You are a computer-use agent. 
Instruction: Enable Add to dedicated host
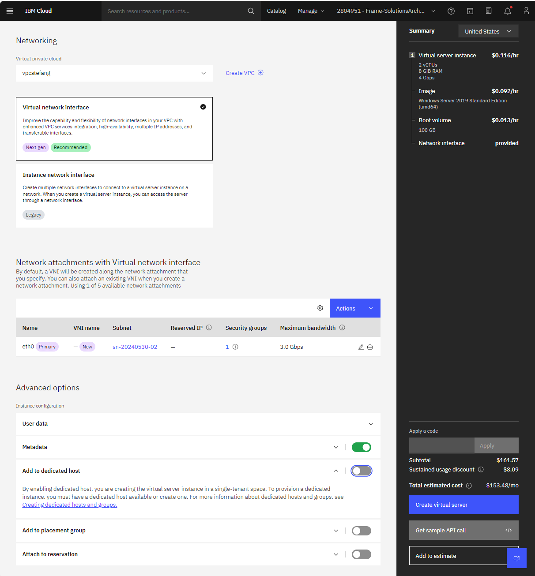tap(361, 471)
